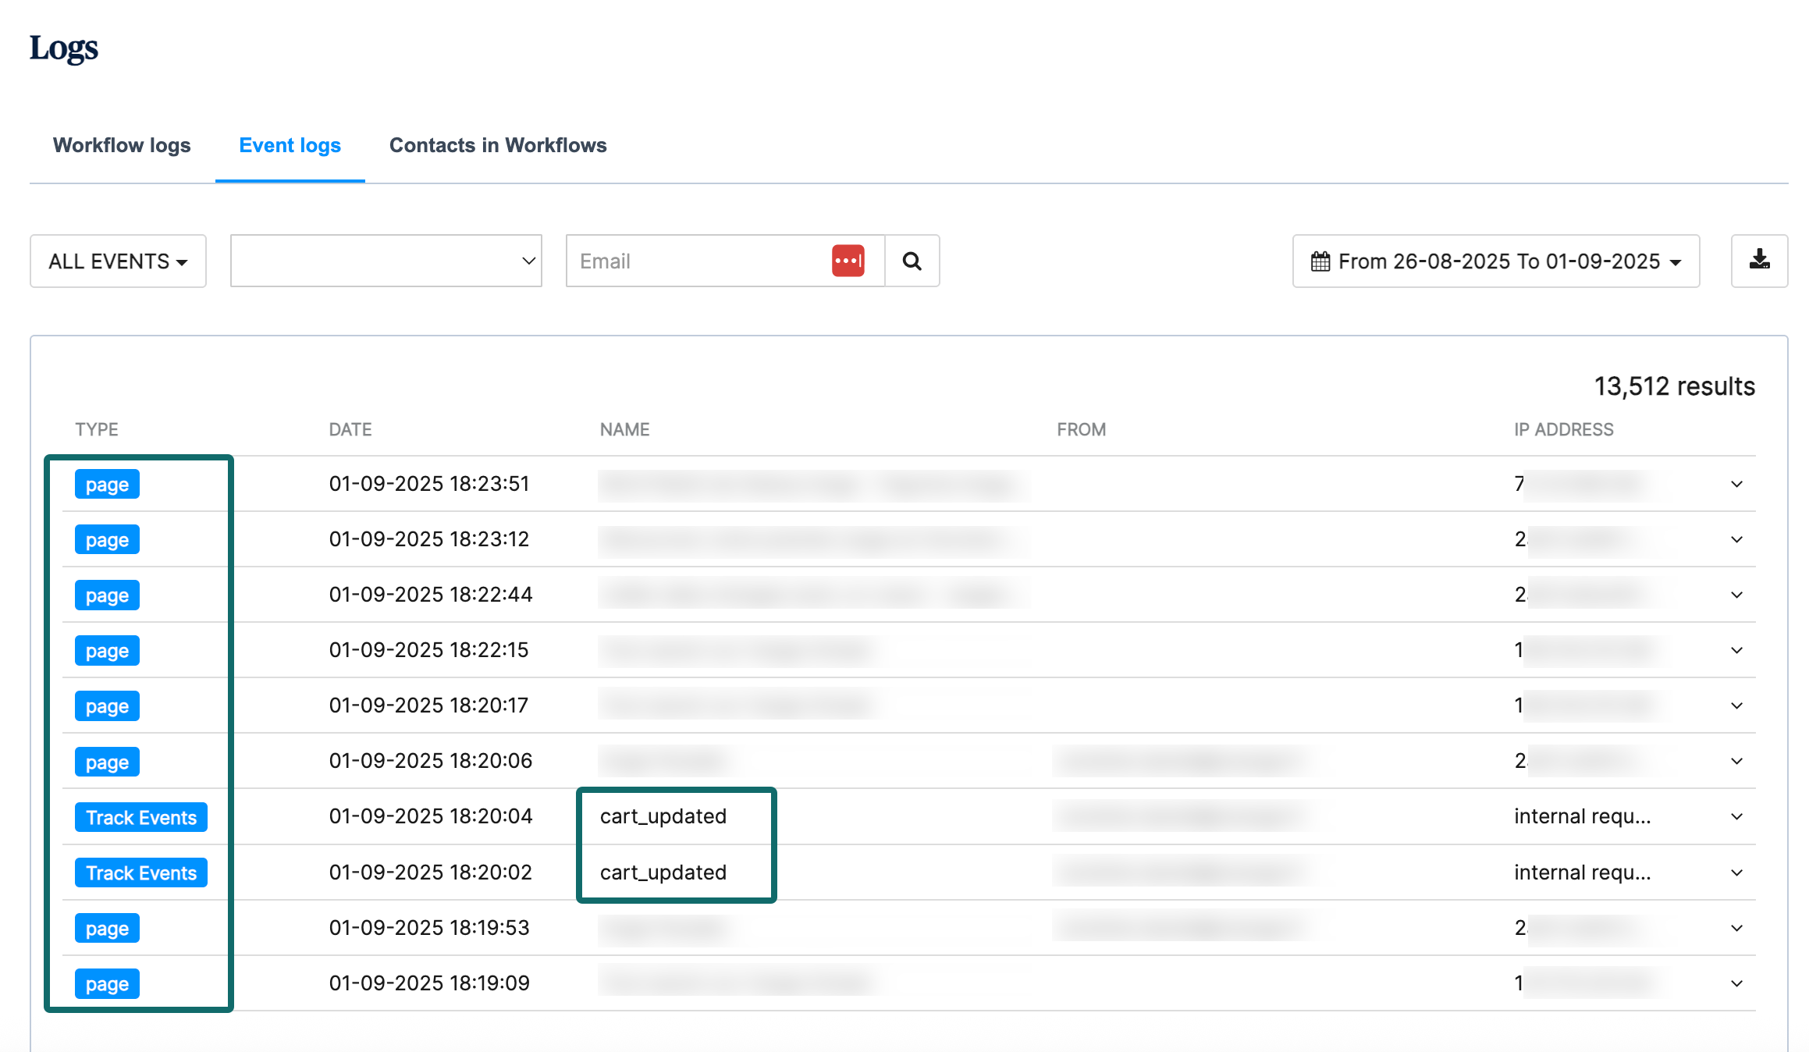
Task: Expand the log row at 18:19:53
Action: pyautogui.click(x=1736, y=928)
